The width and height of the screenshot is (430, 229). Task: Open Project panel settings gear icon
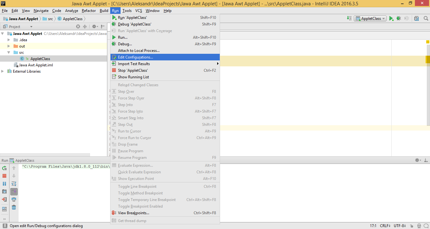(95, 26)
